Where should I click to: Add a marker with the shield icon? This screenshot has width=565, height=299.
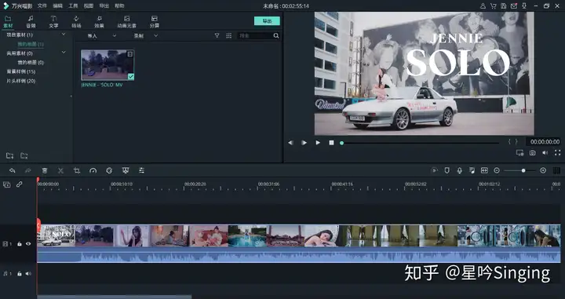click(x=447, y=171)
